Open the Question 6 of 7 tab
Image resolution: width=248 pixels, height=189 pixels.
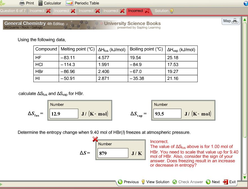(x=13, y=10)
